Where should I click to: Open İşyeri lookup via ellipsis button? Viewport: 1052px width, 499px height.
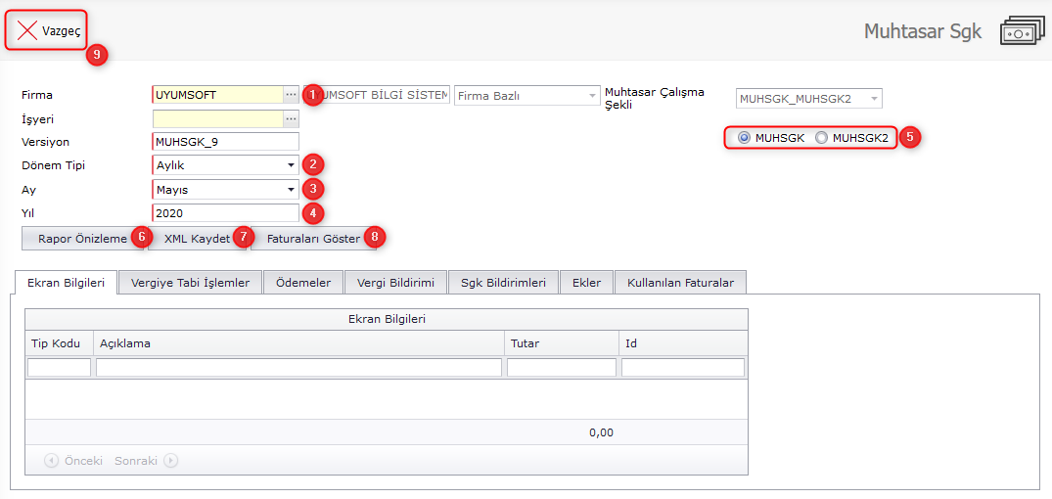point(291,118)
